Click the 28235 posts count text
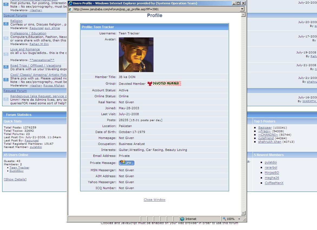Screen dimensions: 317x230 (123, 120)
